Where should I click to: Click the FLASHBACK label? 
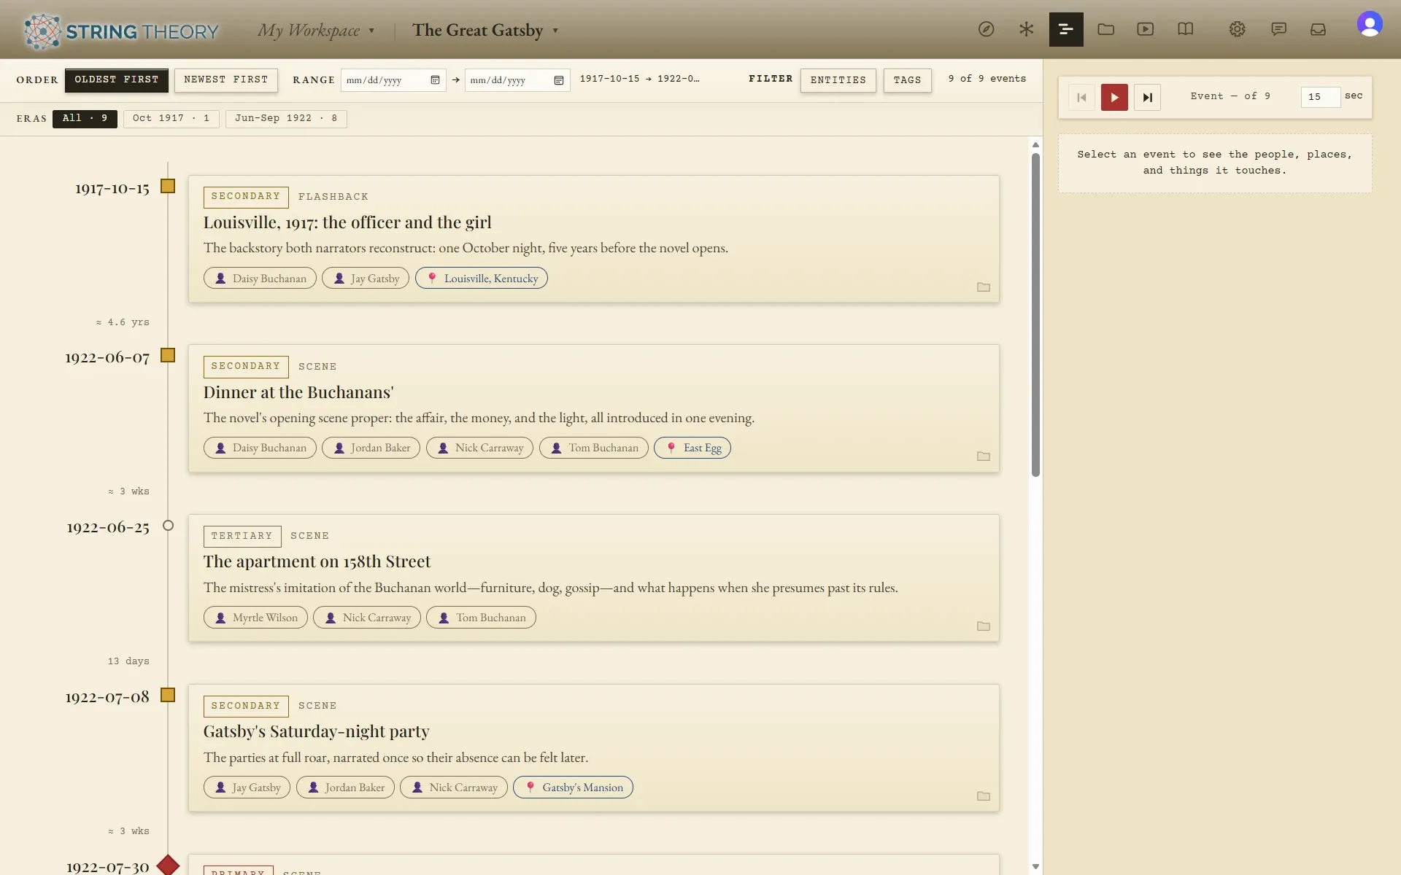coord(333,197)
